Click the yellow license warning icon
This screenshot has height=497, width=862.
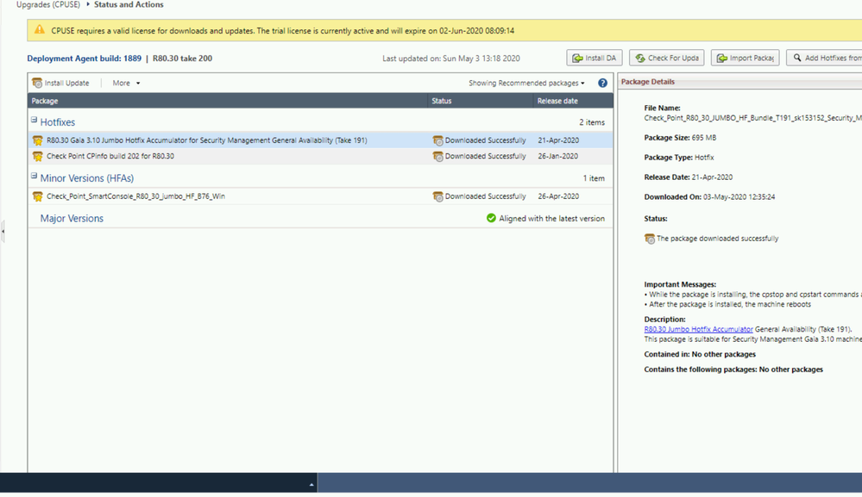39,30
